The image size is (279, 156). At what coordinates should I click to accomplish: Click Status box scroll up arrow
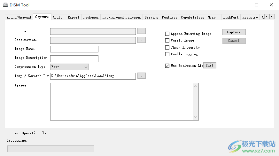(x=195, y=86)
